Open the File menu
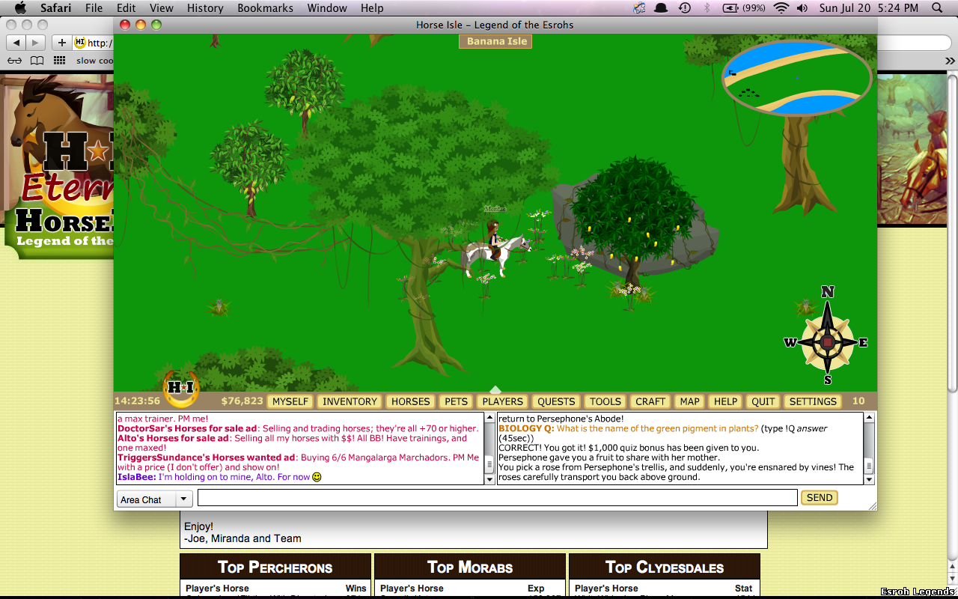Viewport: 958px width, 599px height. [x=94, y=8]
